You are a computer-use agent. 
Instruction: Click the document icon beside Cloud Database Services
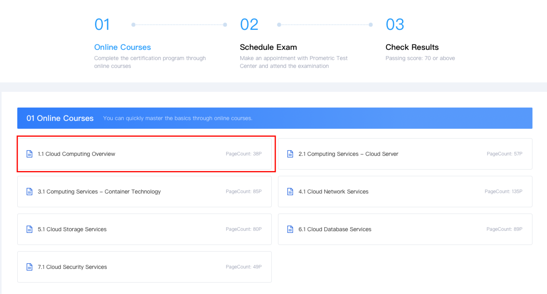click(x=290, y=229)
